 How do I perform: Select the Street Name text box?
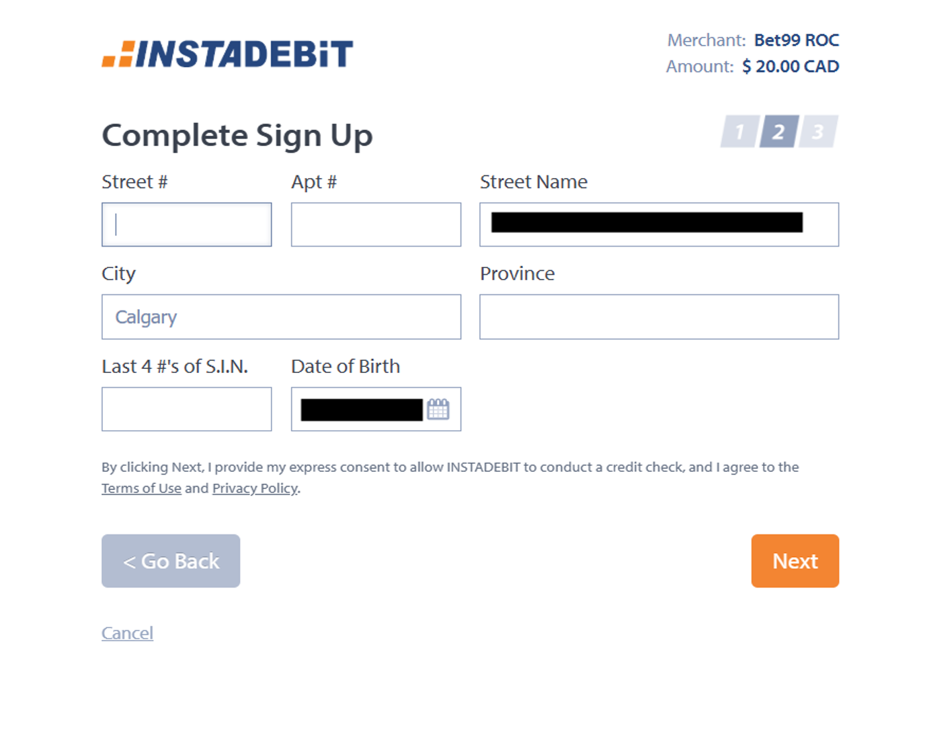(659, 224)
